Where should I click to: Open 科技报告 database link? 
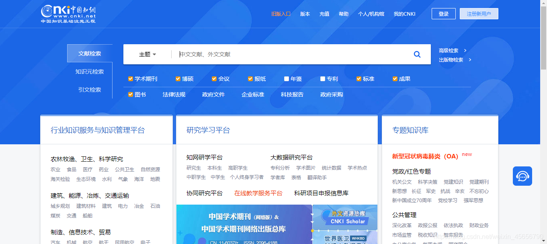[x=292, y=94]
